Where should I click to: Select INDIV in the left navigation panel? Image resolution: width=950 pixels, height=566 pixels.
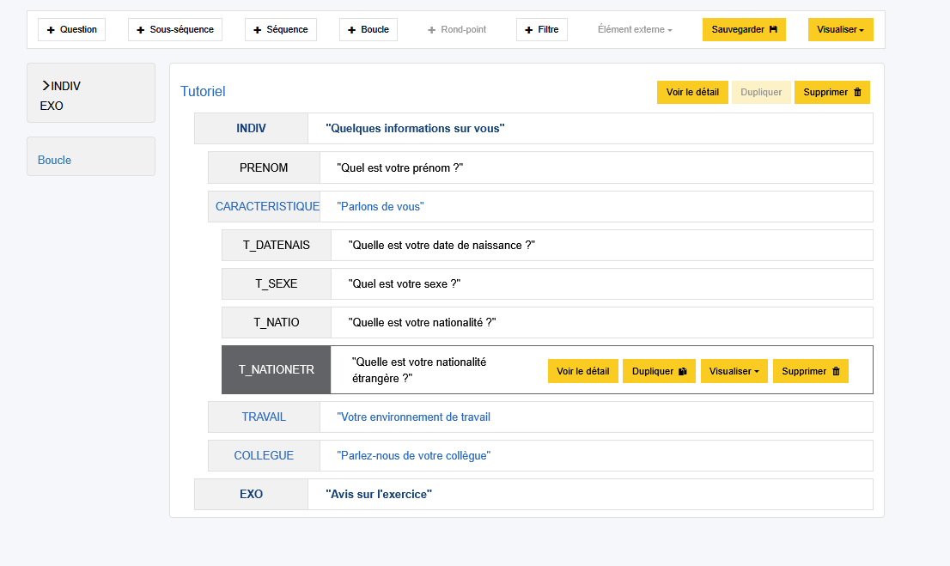[65, 86]
